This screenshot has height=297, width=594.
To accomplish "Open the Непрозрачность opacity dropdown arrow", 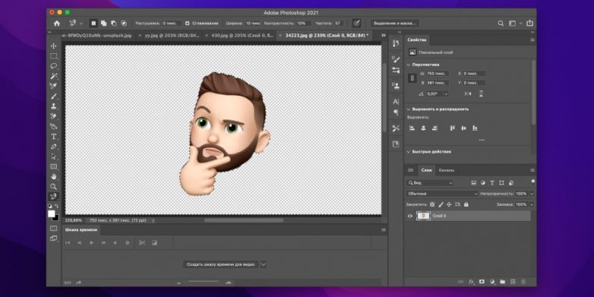I will click(x=532, y=194).
